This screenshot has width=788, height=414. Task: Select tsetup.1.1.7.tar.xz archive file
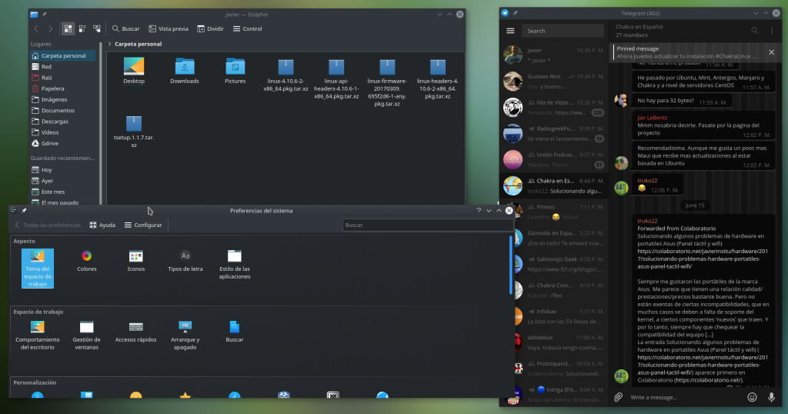coord(134,132)
